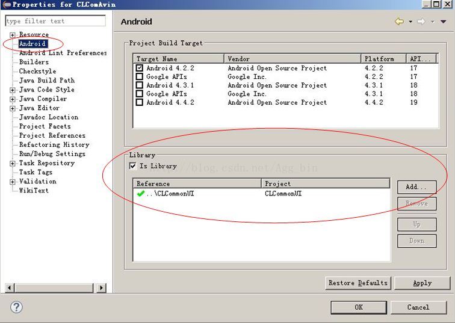
Task: Open the view menu triangle
Action: [444, 22]
